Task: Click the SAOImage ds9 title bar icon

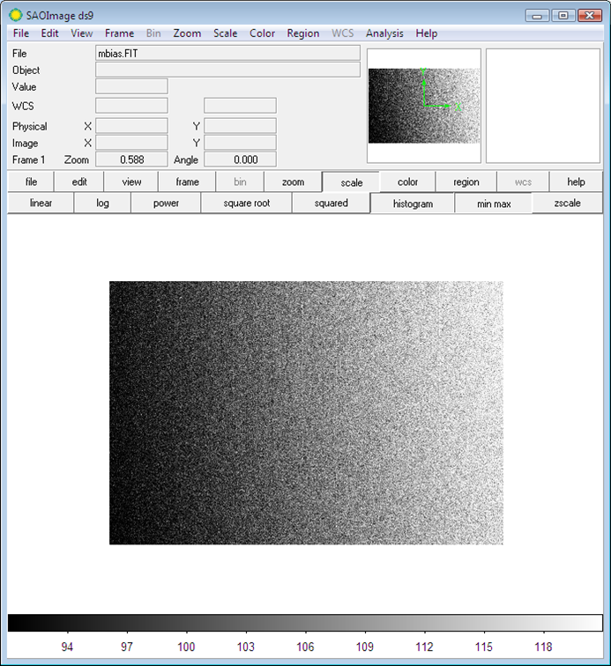Action: coord(15,15)
